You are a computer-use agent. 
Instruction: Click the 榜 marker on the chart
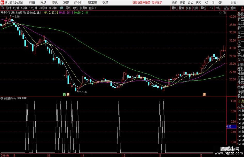[x=68, y=94]
